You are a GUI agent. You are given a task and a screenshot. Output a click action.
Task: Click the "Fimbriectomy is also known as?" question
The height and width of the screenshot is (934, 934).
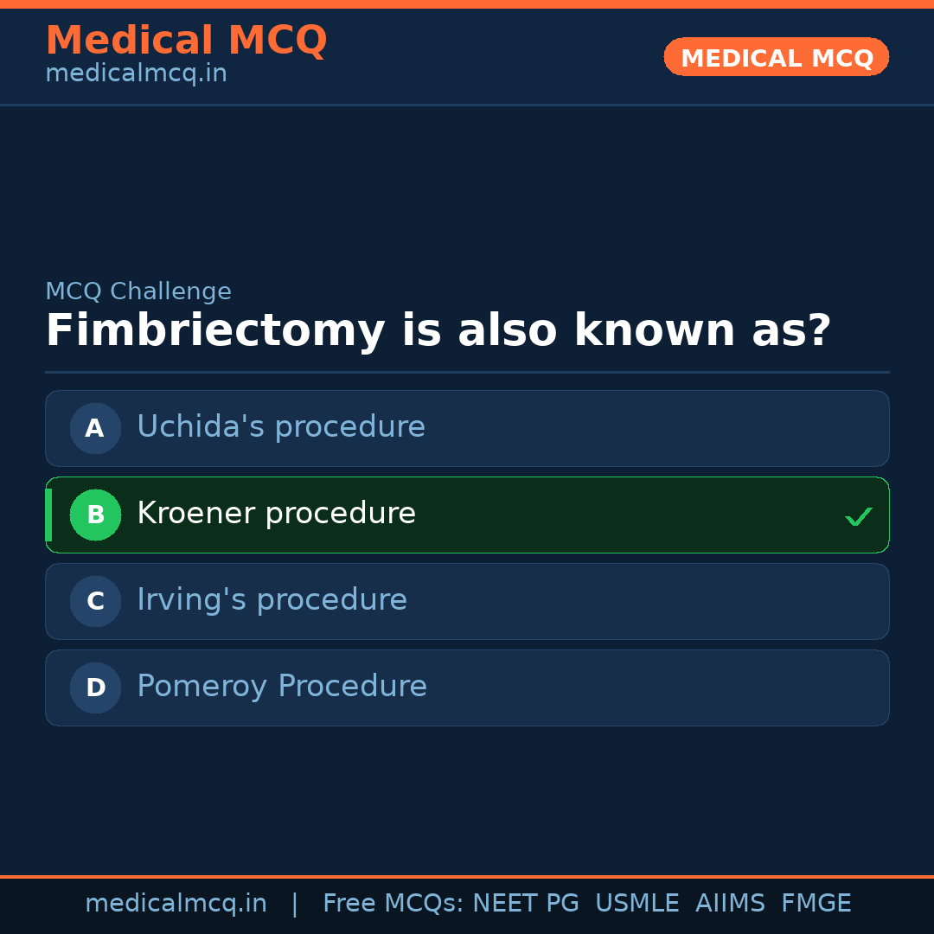438,331
